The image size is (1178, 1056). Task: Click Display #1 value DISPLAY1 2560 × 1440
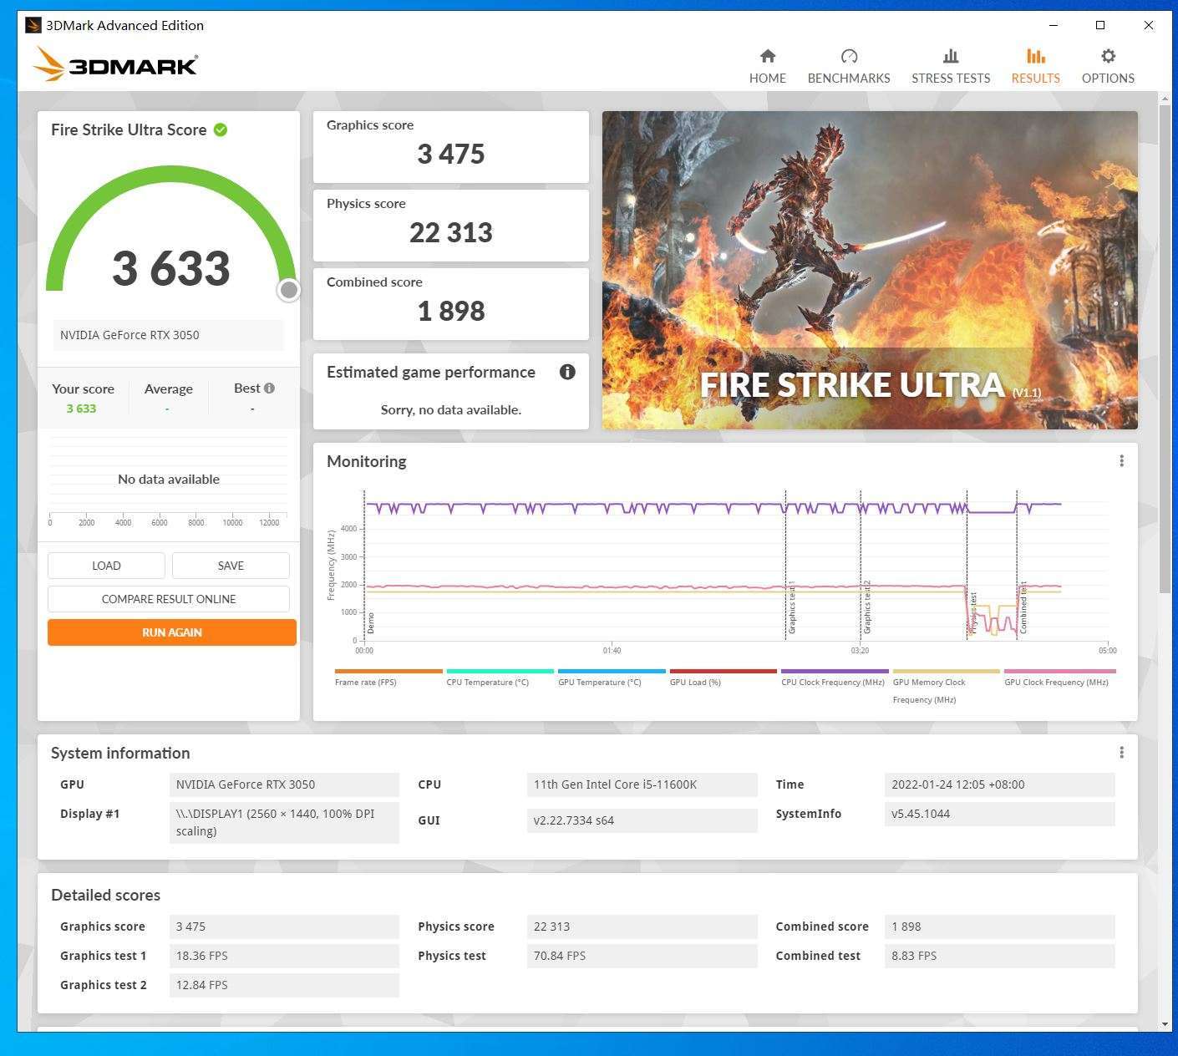(284, 822)
